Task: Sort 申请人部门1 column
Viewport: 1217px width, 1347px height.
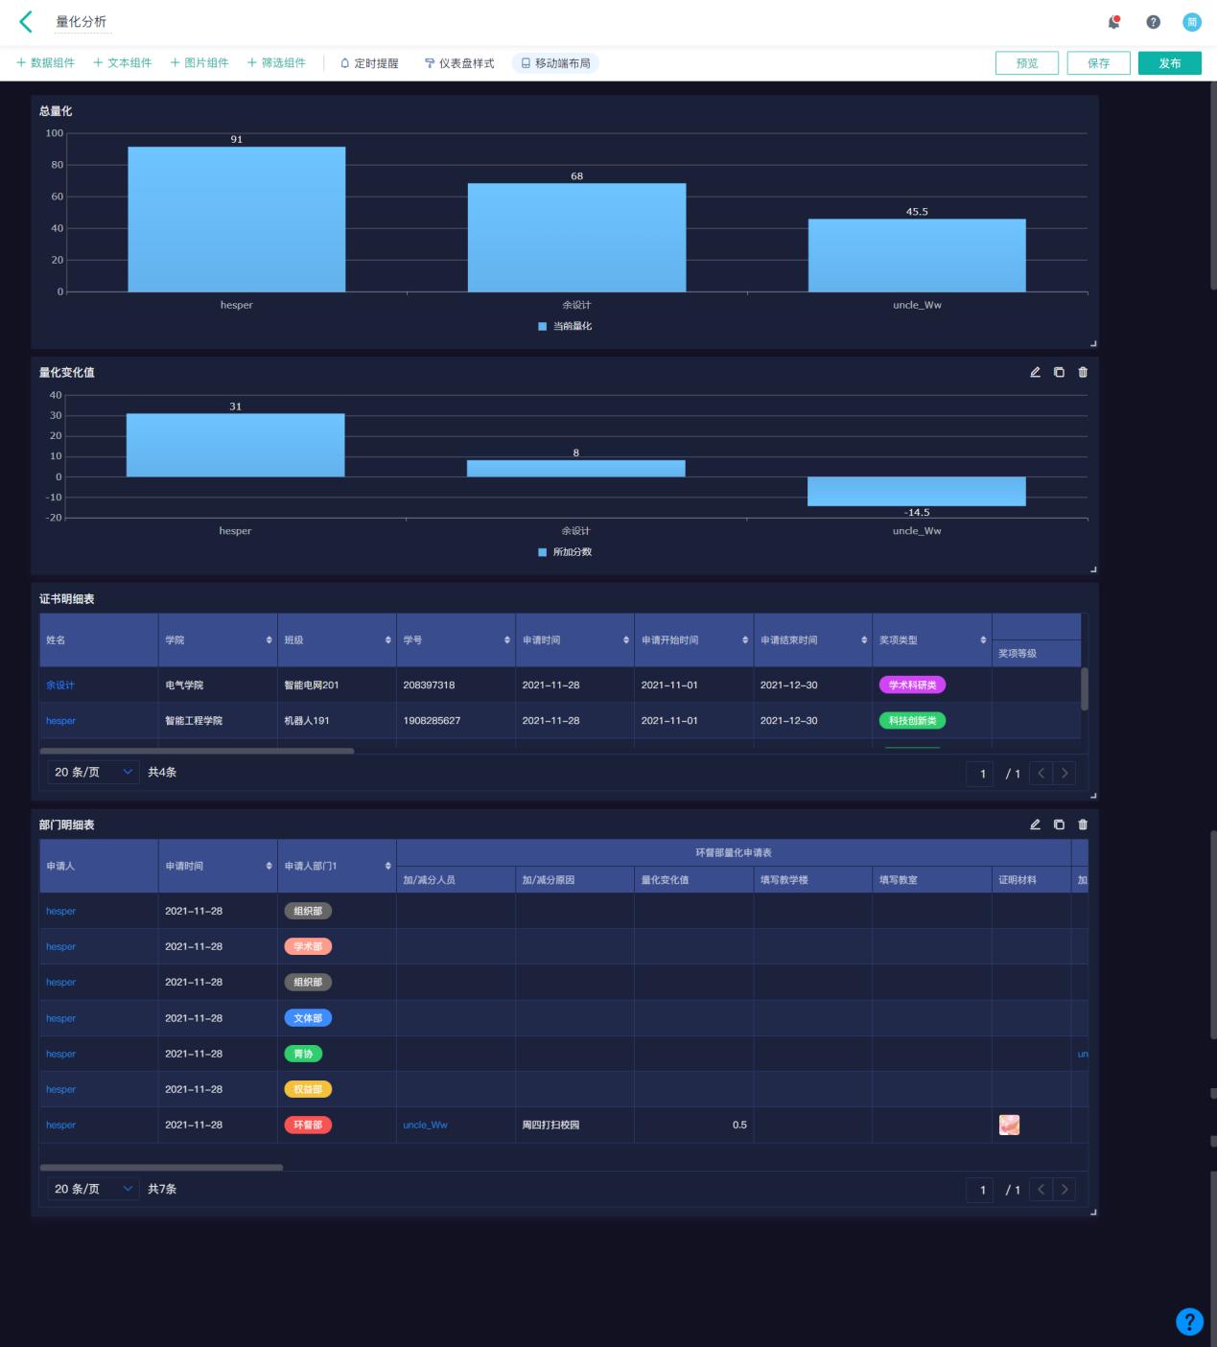Action: click(x=387, y=867)
